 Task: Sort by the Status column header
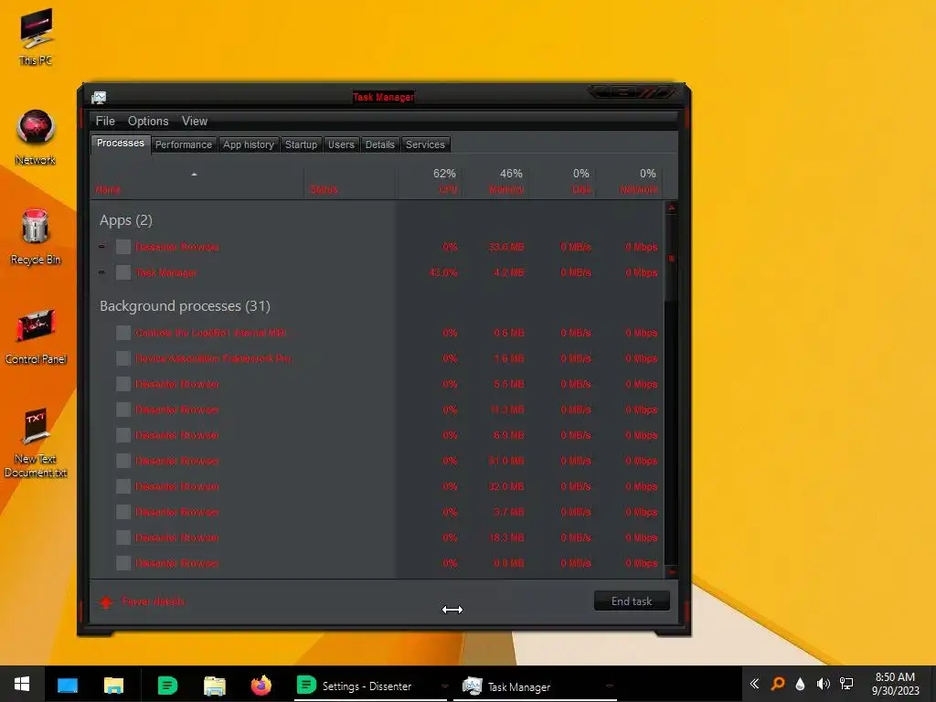click(350, 182)
